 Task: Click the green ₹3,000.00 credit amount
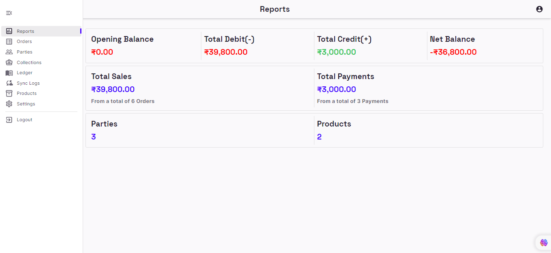(x=337, y=52)
